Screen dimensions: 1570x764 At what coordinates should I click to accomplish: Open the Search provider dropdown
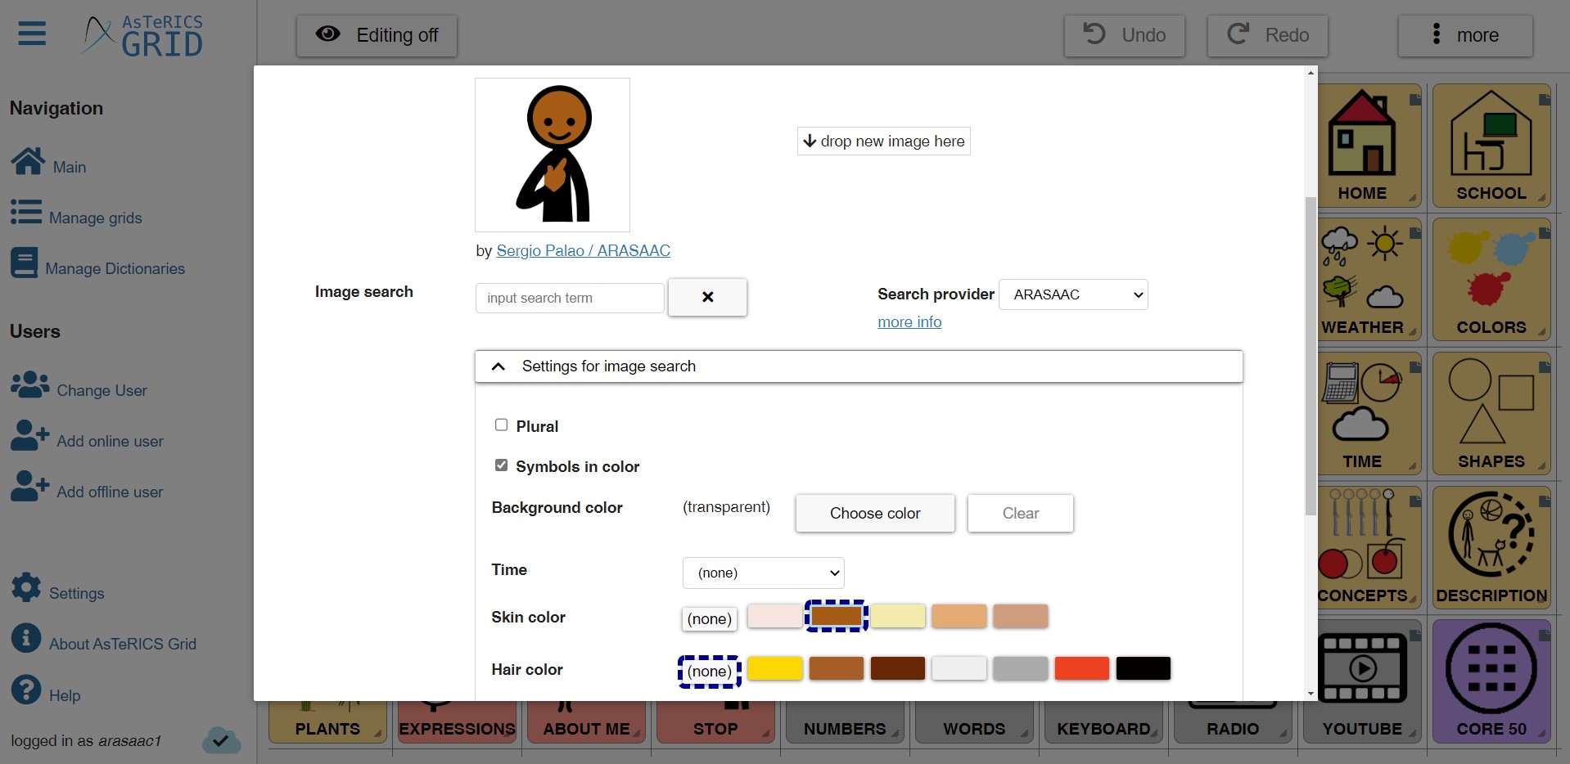[x=1073, y=294]
